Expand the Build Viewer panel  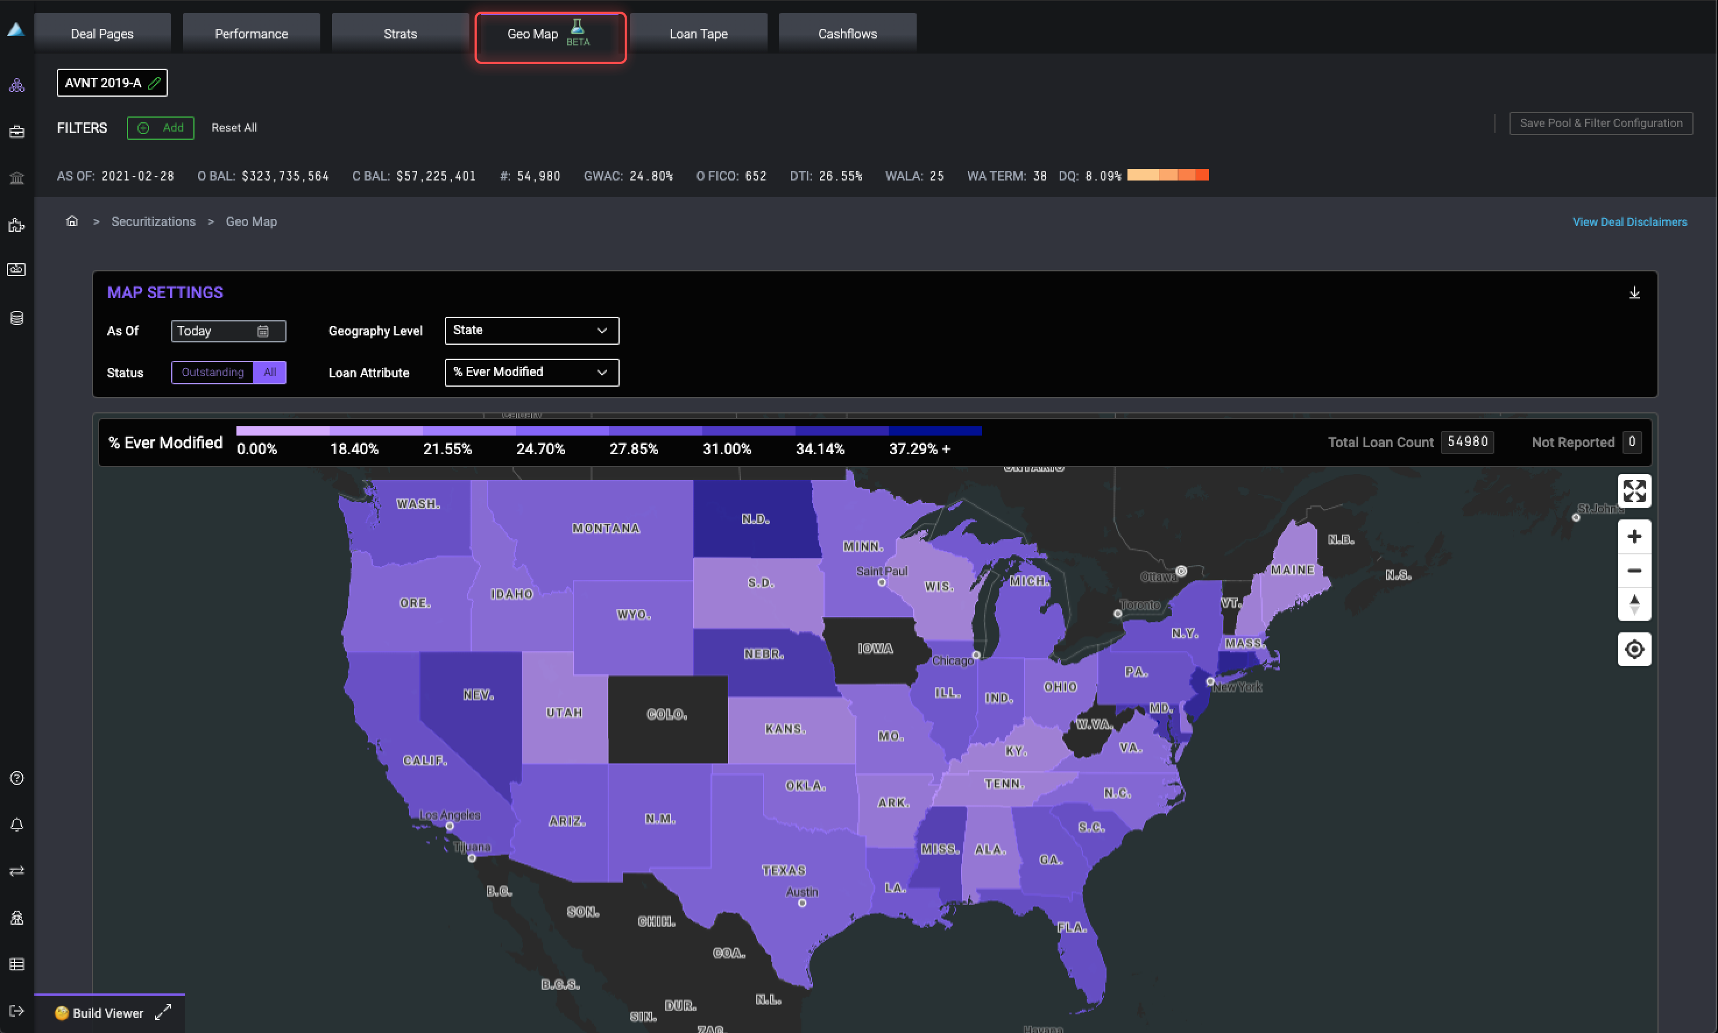coord(163,1013)
